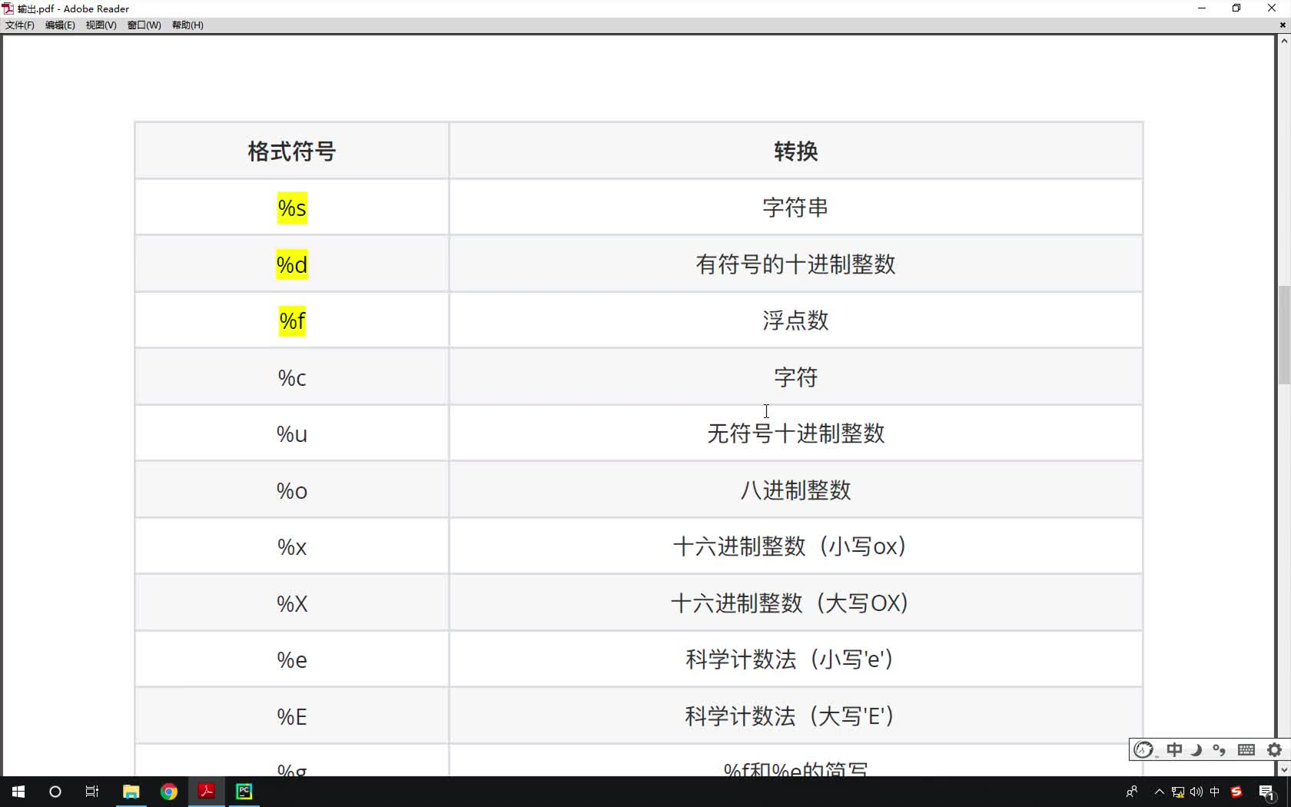Image resolution: width=1291 pixels, height=807 pixels.
Task: Click the vertical scrollbar thumb
Action: click(x=1284, y=335)
